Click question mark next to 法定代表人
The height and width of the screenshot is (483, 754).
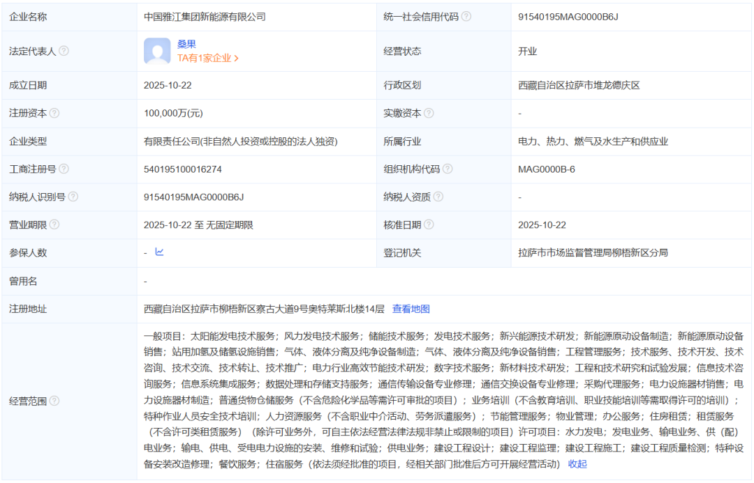point(64,52)
